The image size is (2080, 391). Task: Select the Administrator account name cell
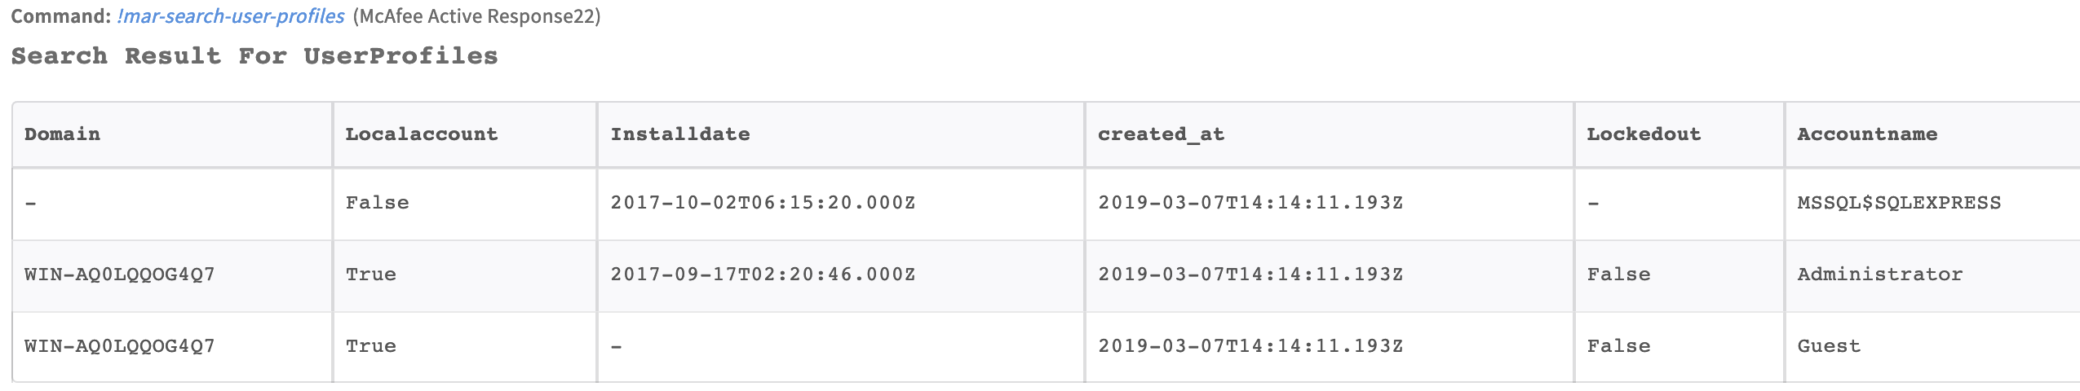(x=1879, y=275)
